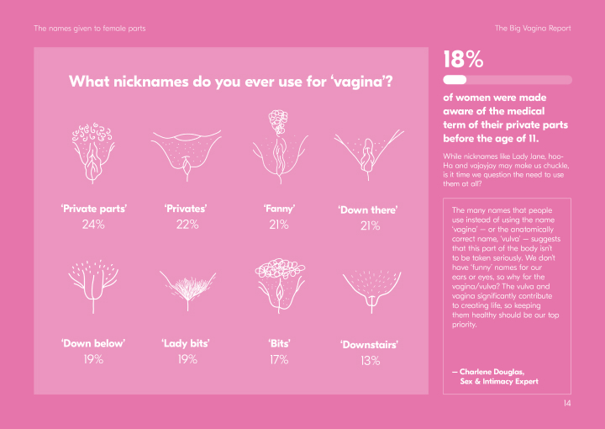This screenshot has width=605, height=429.
Task: Click the 'Fanny' 21% label
Action: [279, 216]
